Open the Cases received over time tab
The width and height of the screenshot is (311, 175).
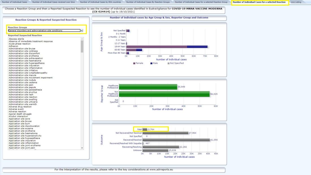[x=53, y=2]
